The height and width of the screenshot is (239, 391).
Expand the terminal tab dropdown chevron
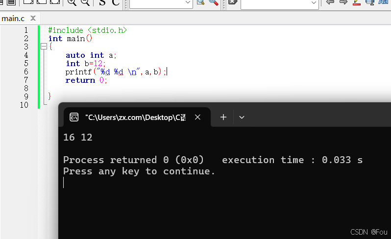coord(242,117)
